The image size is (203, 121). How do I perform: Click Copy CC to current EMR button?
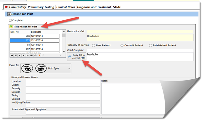point(77,57)
